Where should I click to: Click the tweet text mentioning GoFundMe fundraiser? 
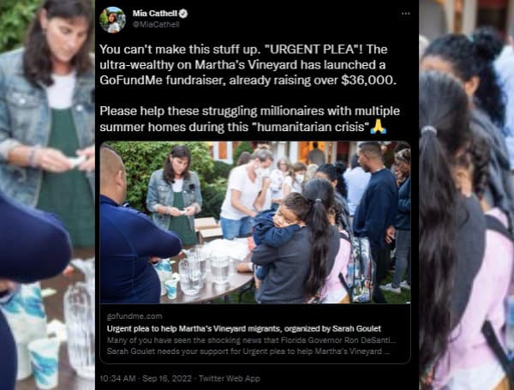[x=248, y=65]
